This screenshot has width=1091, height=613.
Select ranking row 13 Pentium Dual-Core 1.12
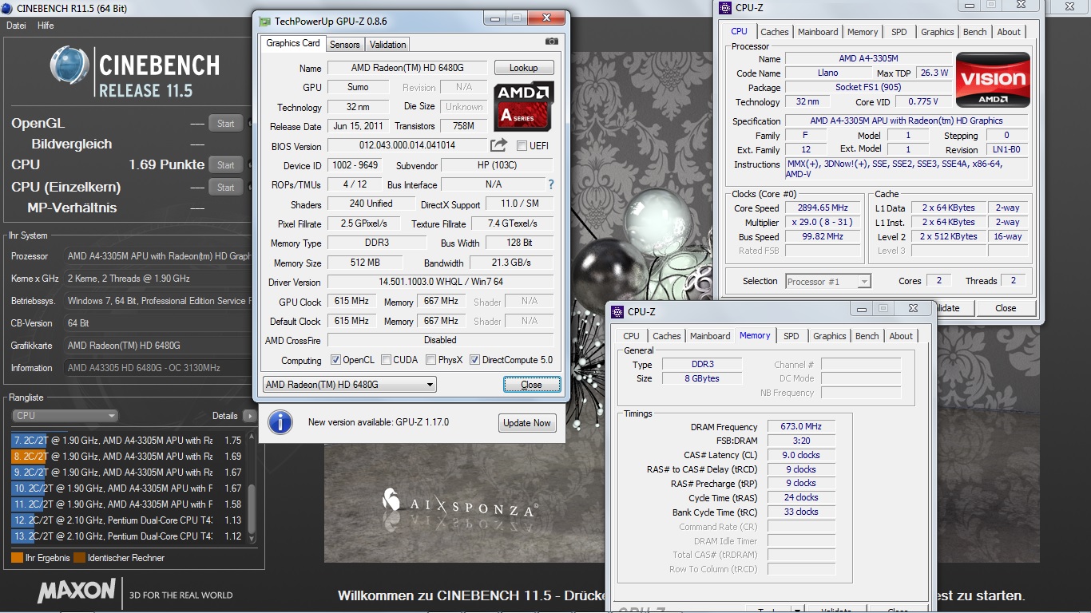pos(128,536)
